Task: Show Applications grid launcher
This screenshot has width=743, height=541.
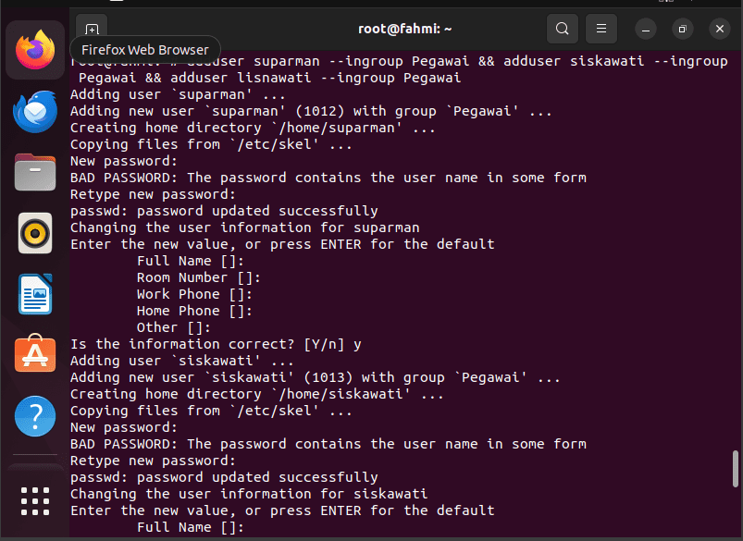Action: click(35, 500)
